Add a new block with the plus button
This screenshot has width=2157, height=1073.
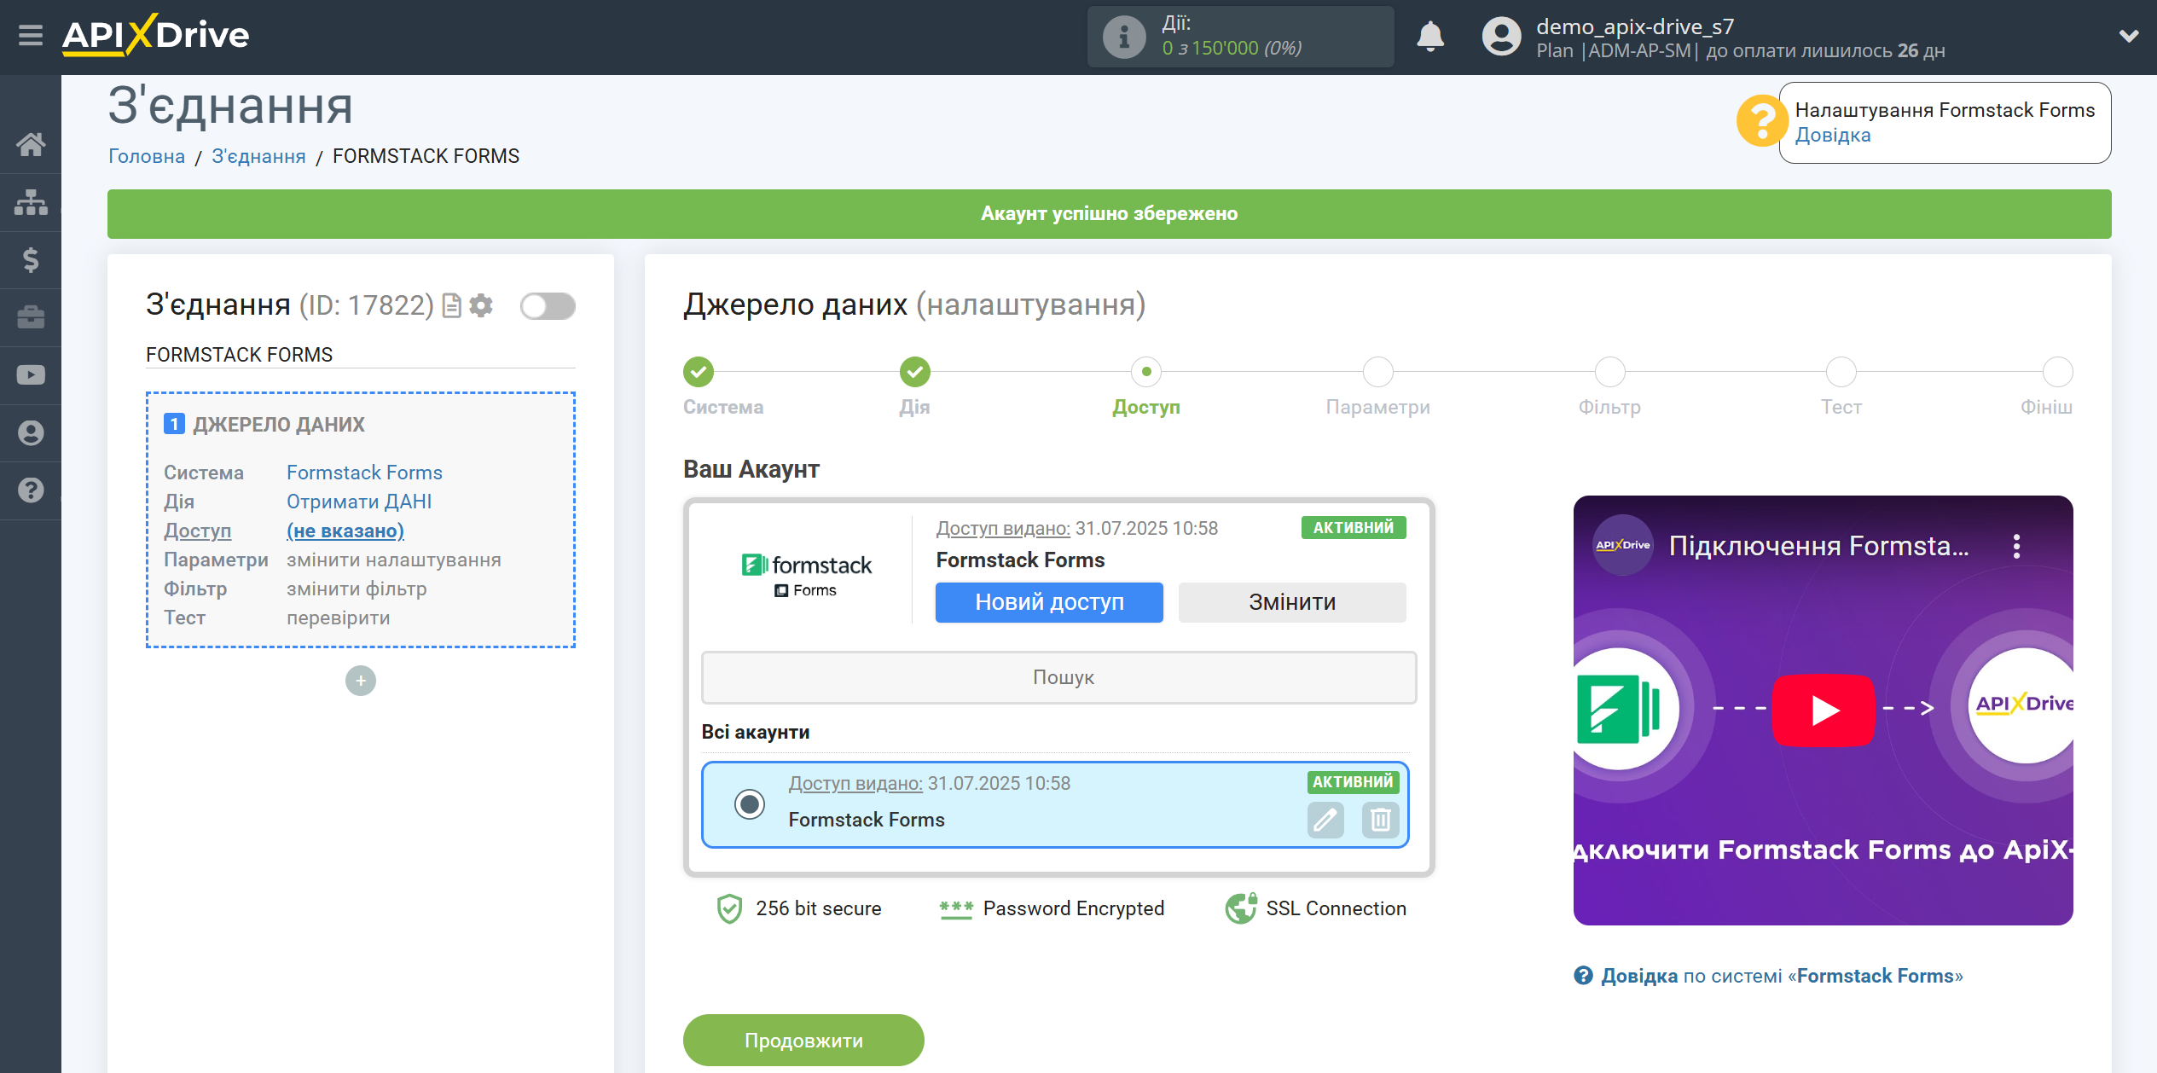click(361, 681)
